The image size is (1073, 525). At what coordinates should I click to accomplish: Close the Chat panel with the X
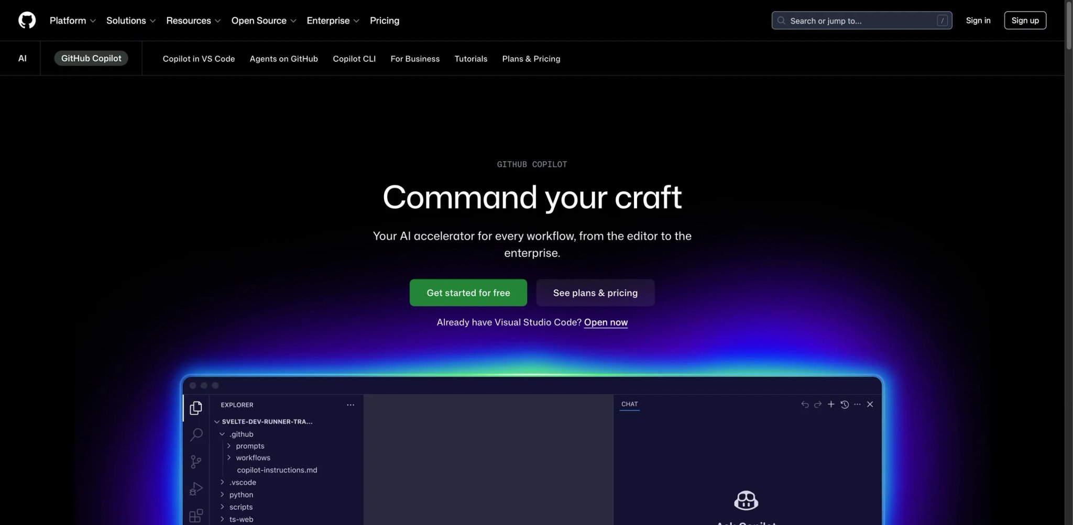point(870,404)
